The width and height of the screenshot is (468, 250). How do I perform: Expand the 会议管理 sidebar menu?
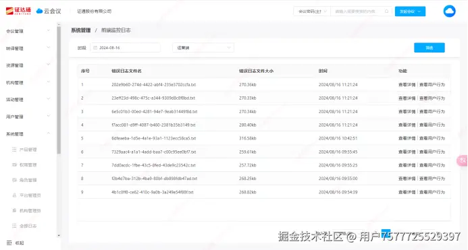tap(28, 31)
